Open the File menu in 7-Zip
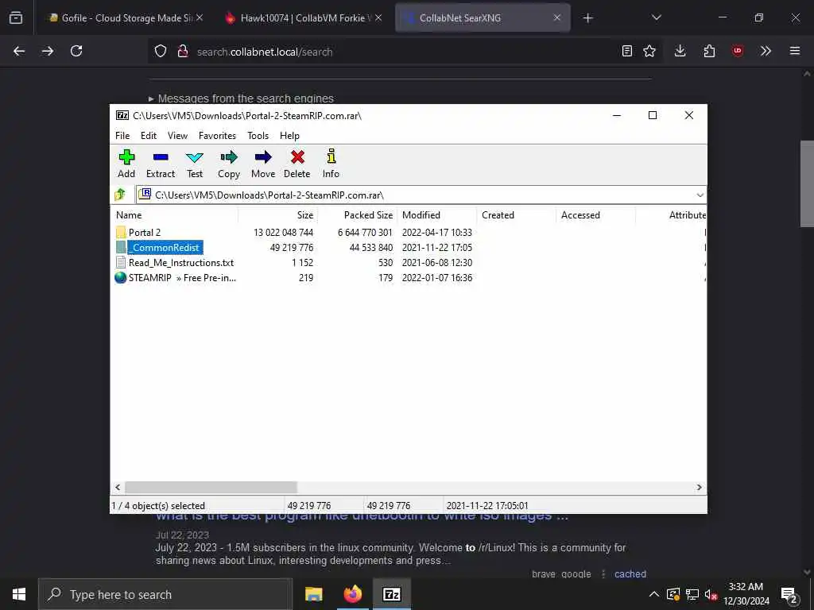Screen dimensions: 814x610 coord(122,135)
